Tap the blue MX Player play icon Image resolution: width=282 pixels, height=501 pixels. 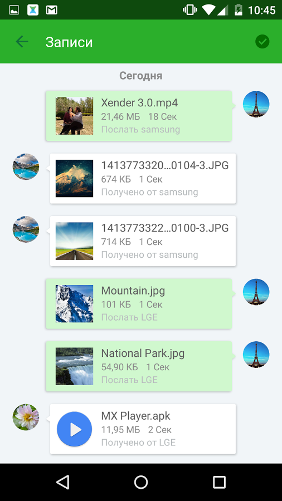(74, 429)
